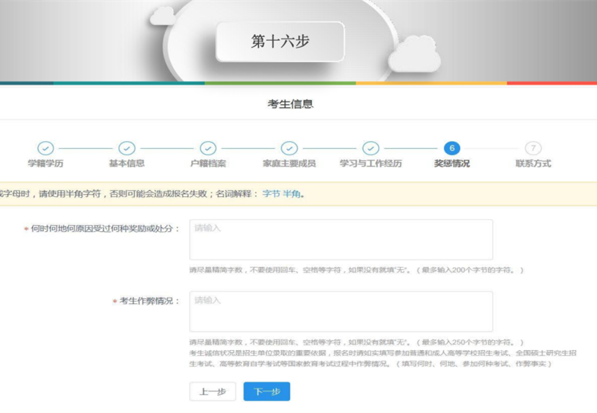Select the 家庭主要成员 step label
The image size is (597, 413).
(x=289, y=164)
